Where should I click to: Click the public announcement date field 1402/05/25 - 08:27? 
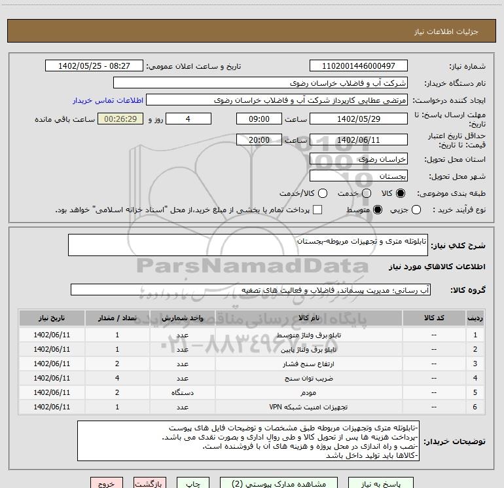tap(94, 66)
